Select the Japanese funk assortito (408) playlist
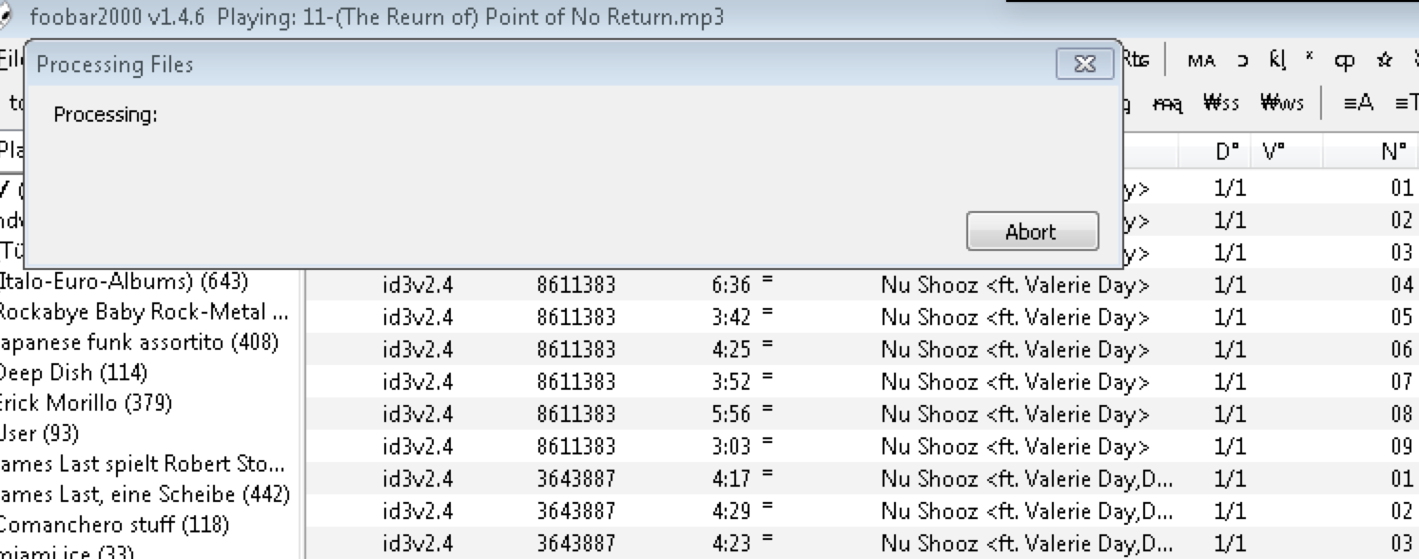The height and width of the screenshot is (559, 1419). tap(139, 342)
